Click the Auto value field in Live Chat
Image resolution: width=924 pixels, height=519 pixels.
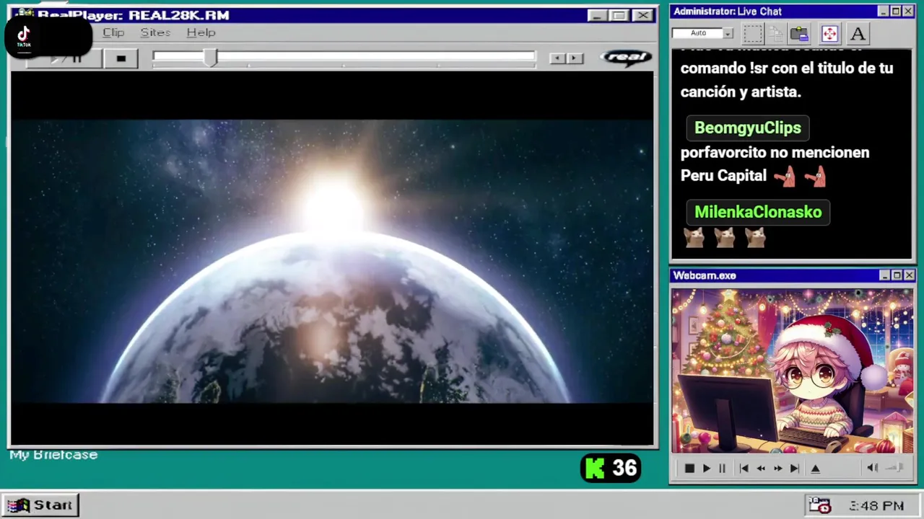[697, 33]
